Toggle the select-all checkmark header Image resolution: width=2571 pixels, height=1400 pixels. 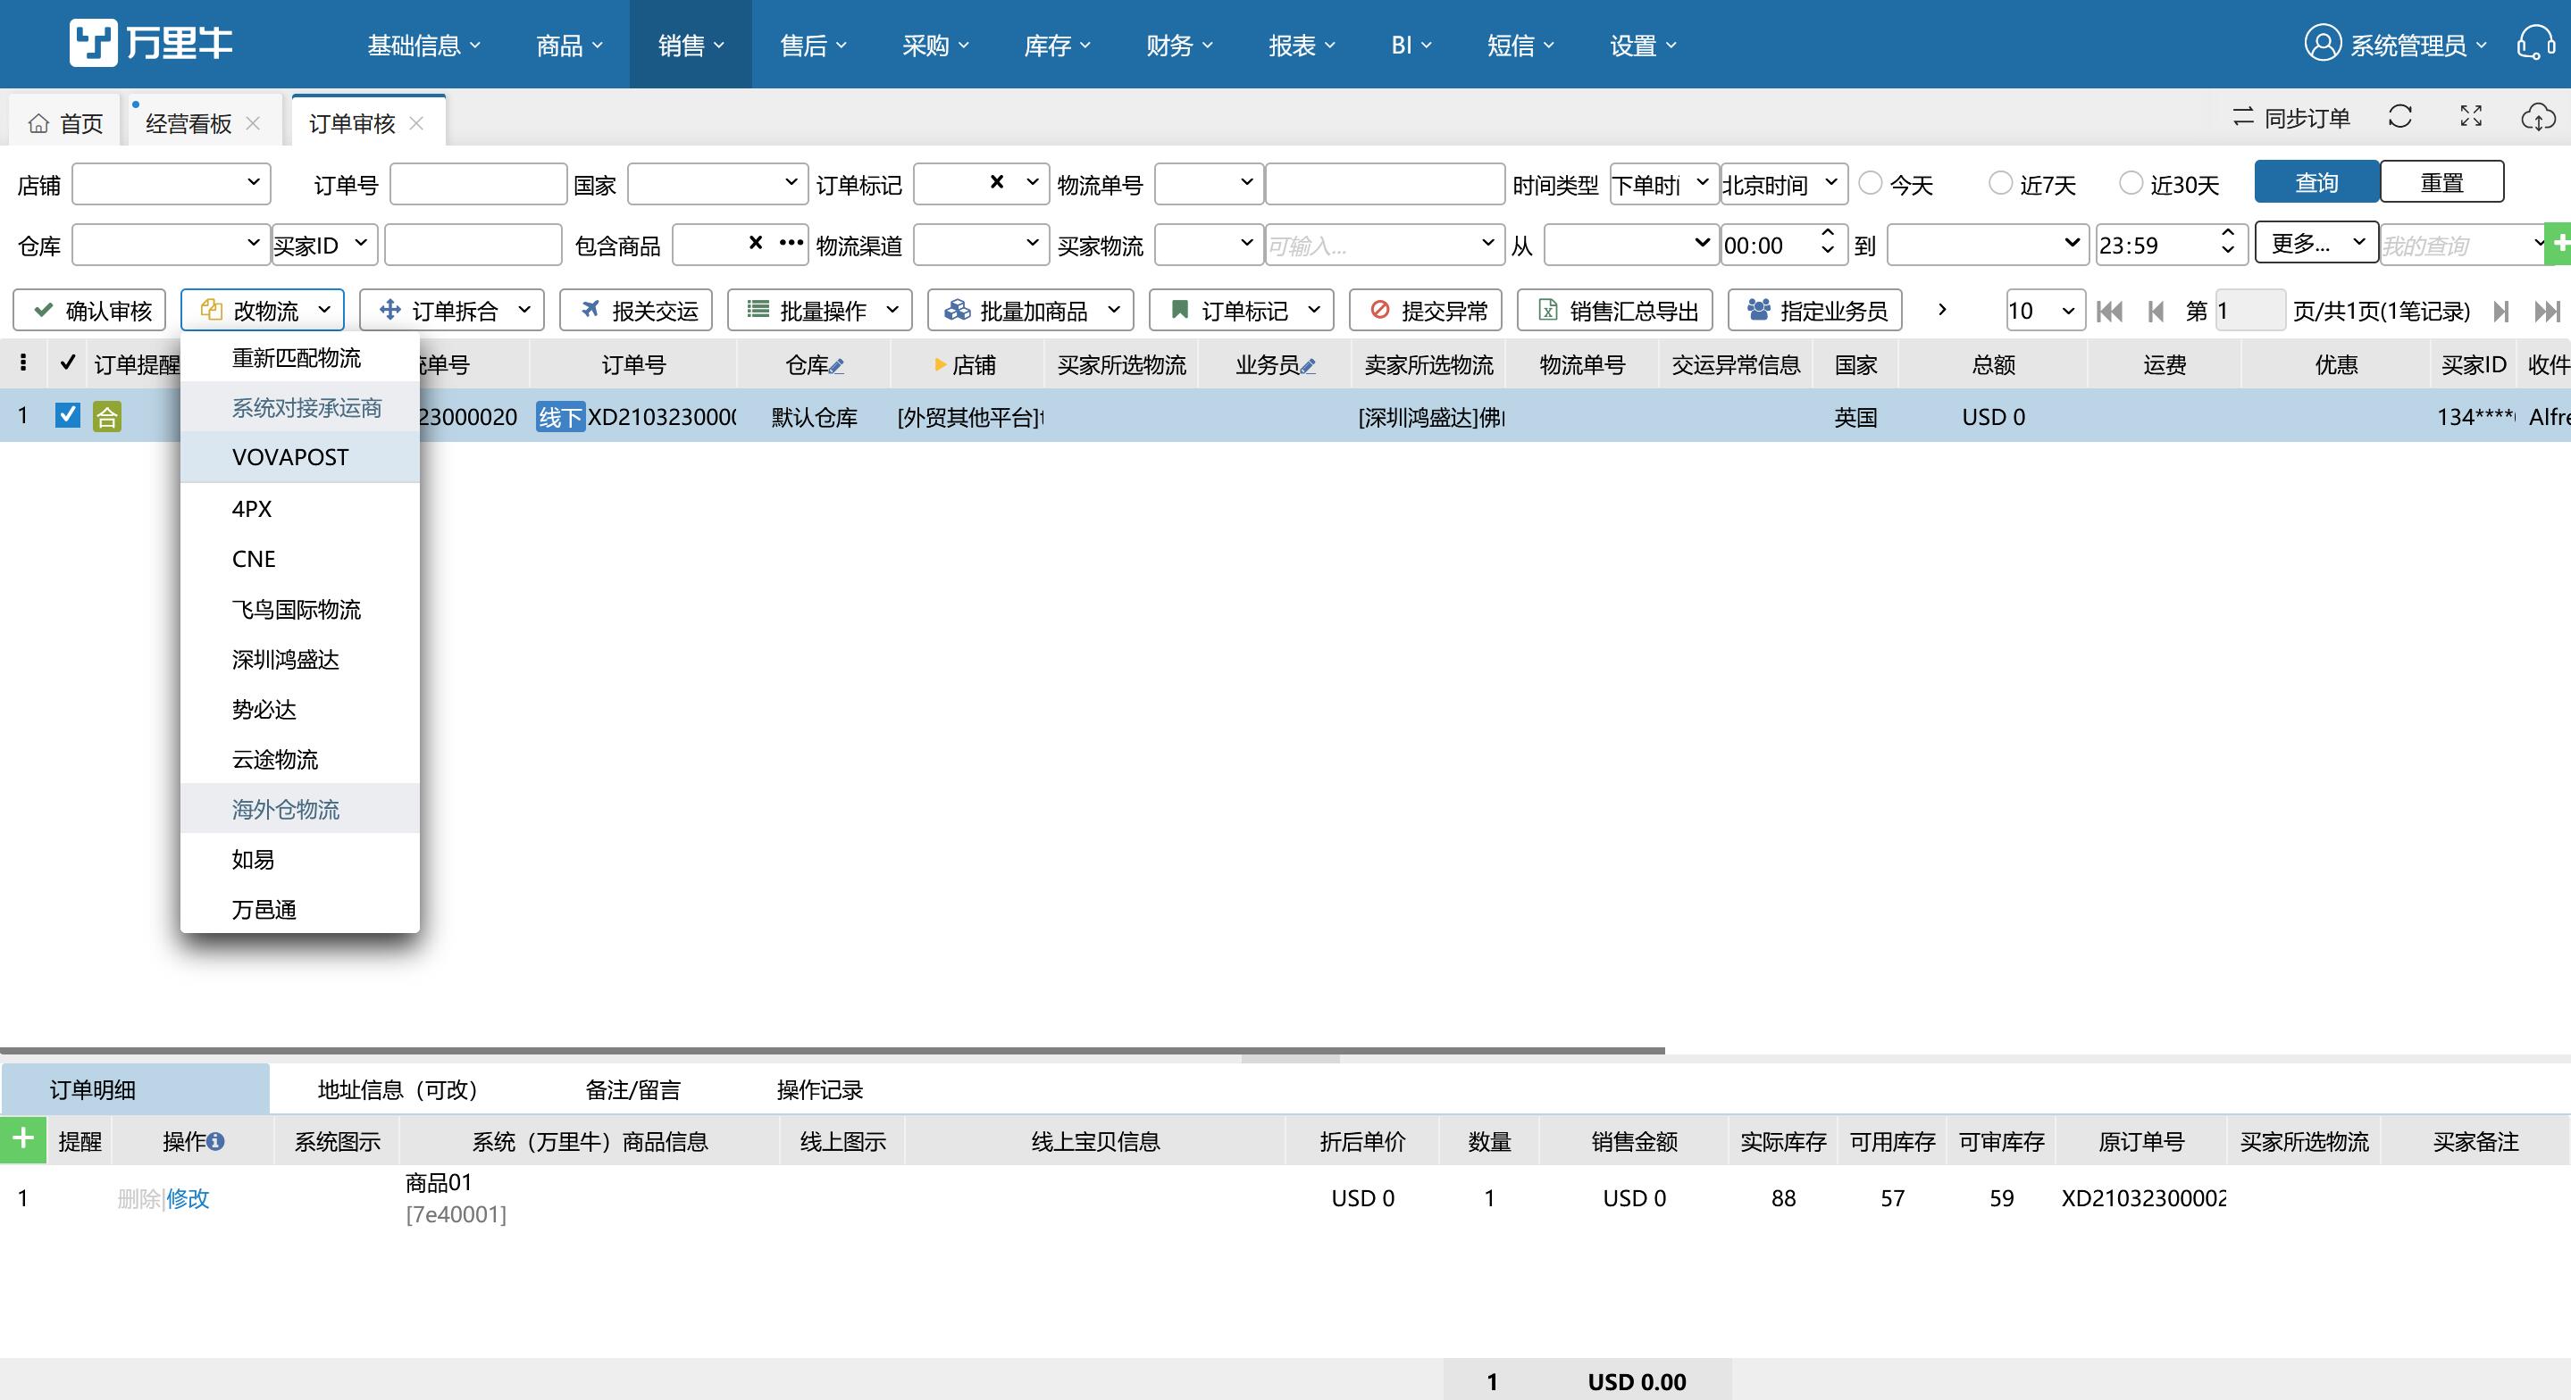pos(67,363)
